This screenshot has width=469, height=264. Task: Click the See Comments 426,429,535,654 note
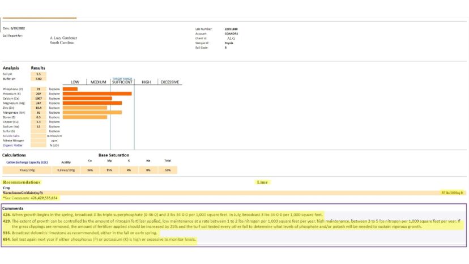pyautogui.click(x=30, y=198)
